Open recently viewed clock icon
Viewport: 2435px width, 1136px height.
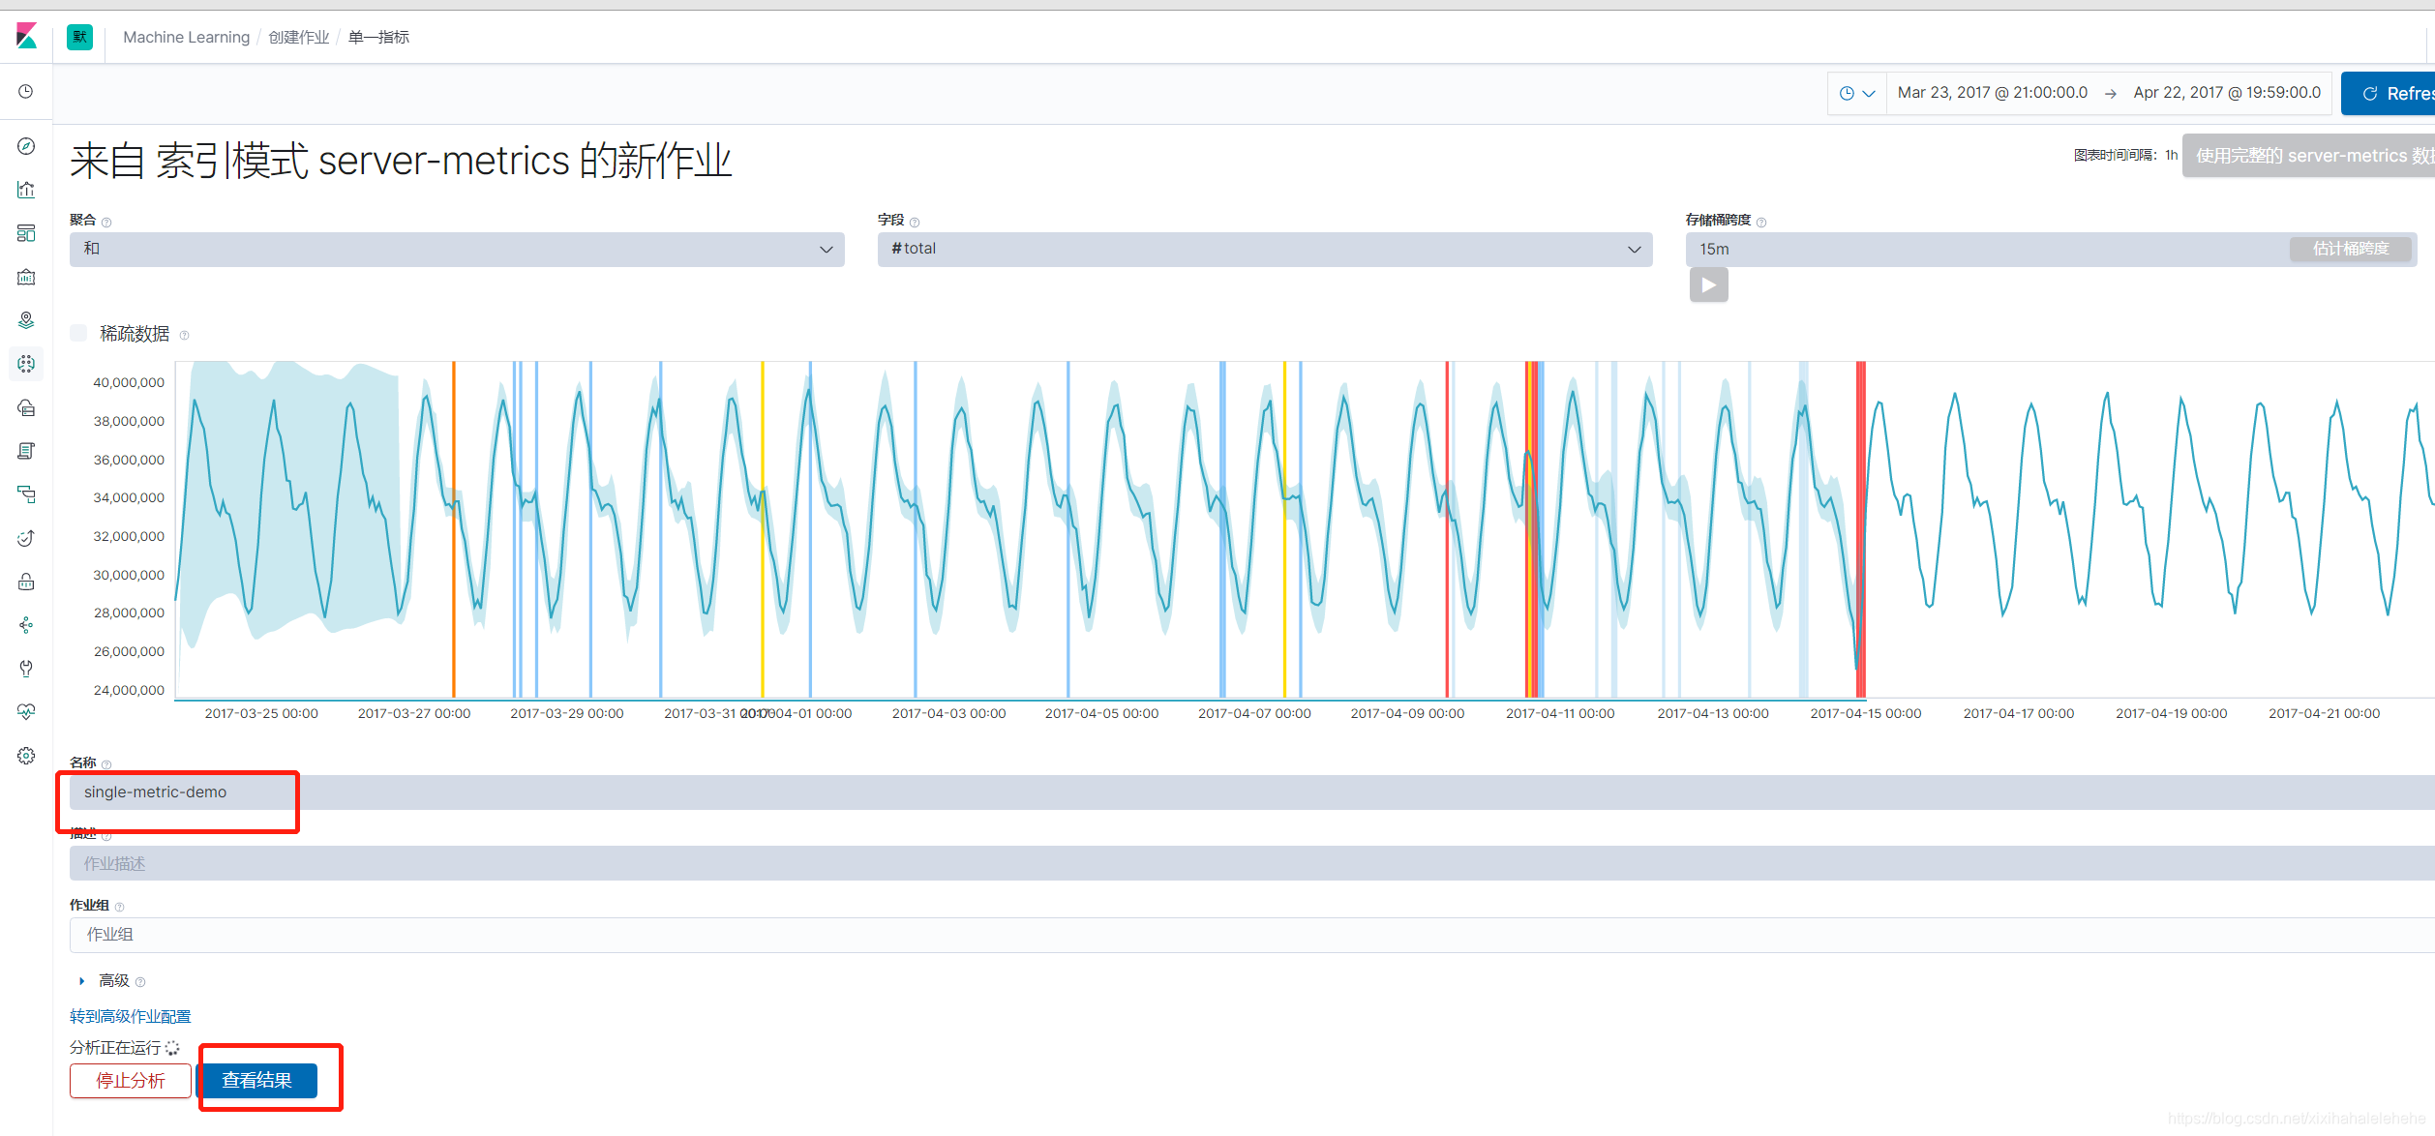tap(26, 91)
